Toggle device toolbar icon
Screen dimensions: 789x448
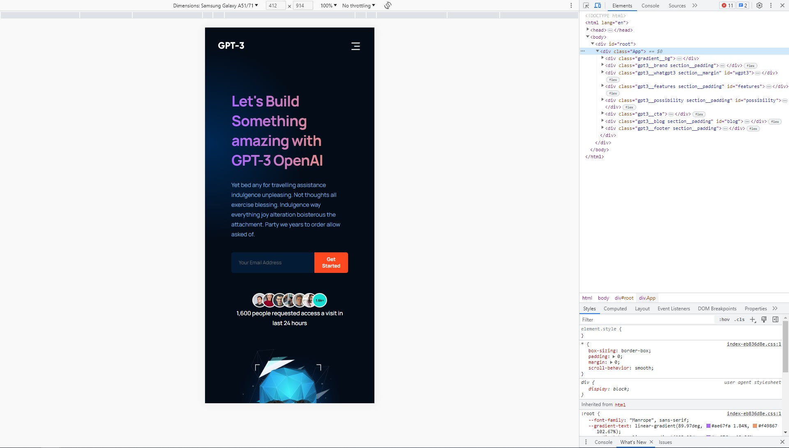(x=598, y=5)
